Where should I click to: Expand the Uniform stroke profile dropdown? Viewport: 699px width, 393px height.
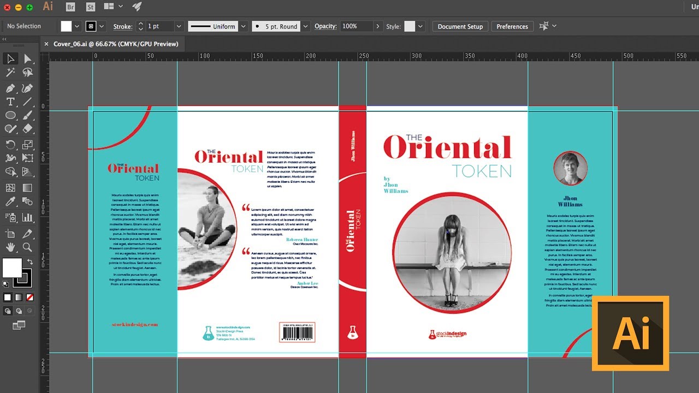click(x=243, y=26)
